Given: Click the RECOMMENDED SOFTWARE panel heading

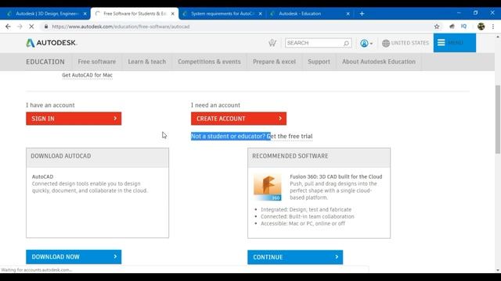Looking at the screenshot, I should click(x=290, y=156).
